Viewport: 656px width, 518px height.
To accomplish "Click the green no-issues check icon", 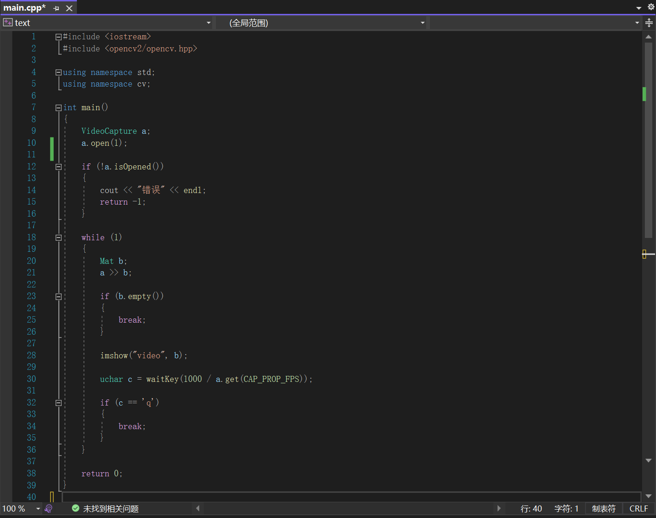I will [x=76, y=508].
